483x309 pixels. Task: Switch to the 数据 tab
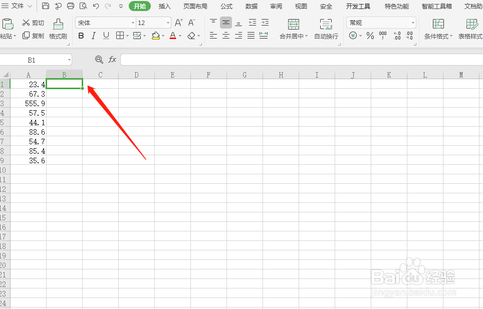tap(252, 6)
